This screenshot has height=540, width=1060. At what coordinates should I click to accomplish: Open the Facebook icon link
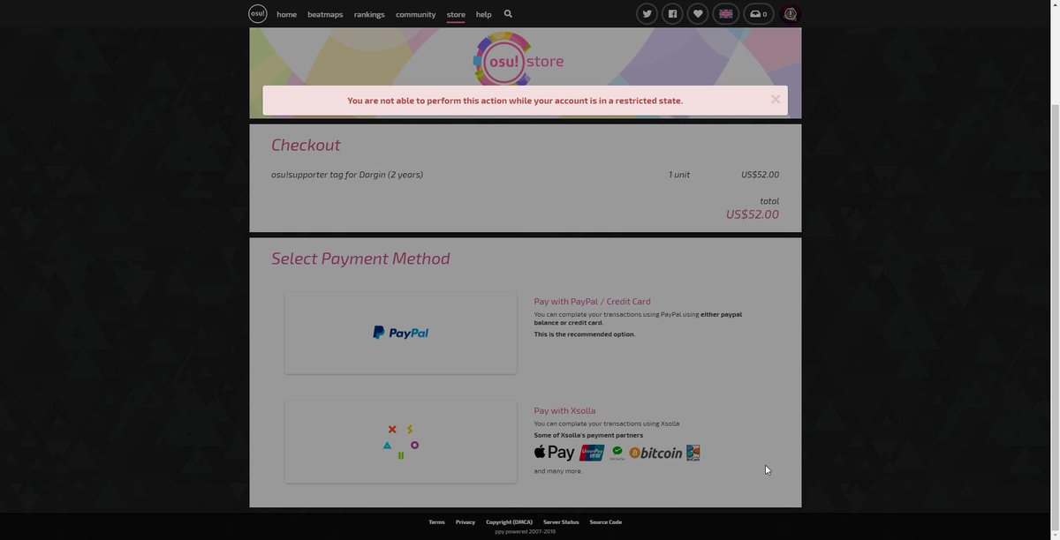coord(672,14)
